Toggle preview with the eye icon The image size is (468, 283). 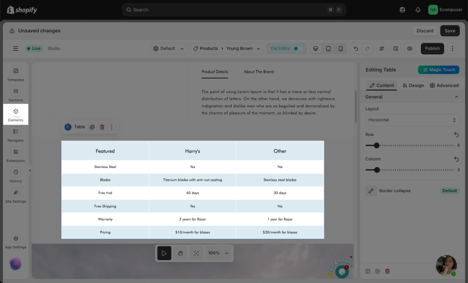(x=410, y=48)
